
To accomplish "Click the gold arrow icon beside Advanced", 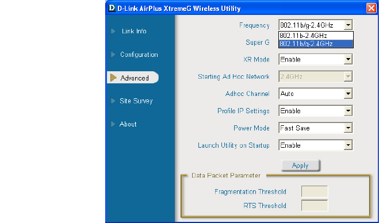I will (113, 78).
